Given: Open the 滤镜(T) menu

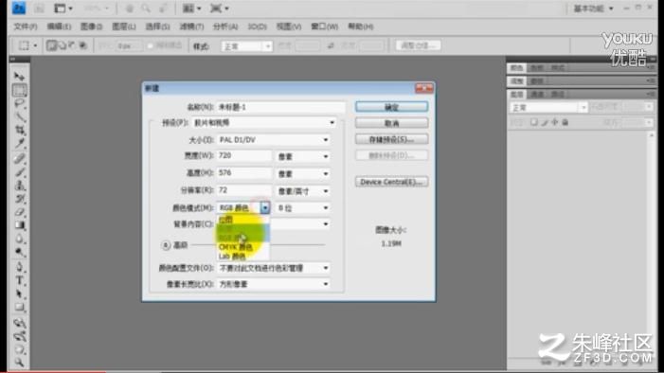Looking at the screenshot, I should pyautogui.click(x=192, y=27).
